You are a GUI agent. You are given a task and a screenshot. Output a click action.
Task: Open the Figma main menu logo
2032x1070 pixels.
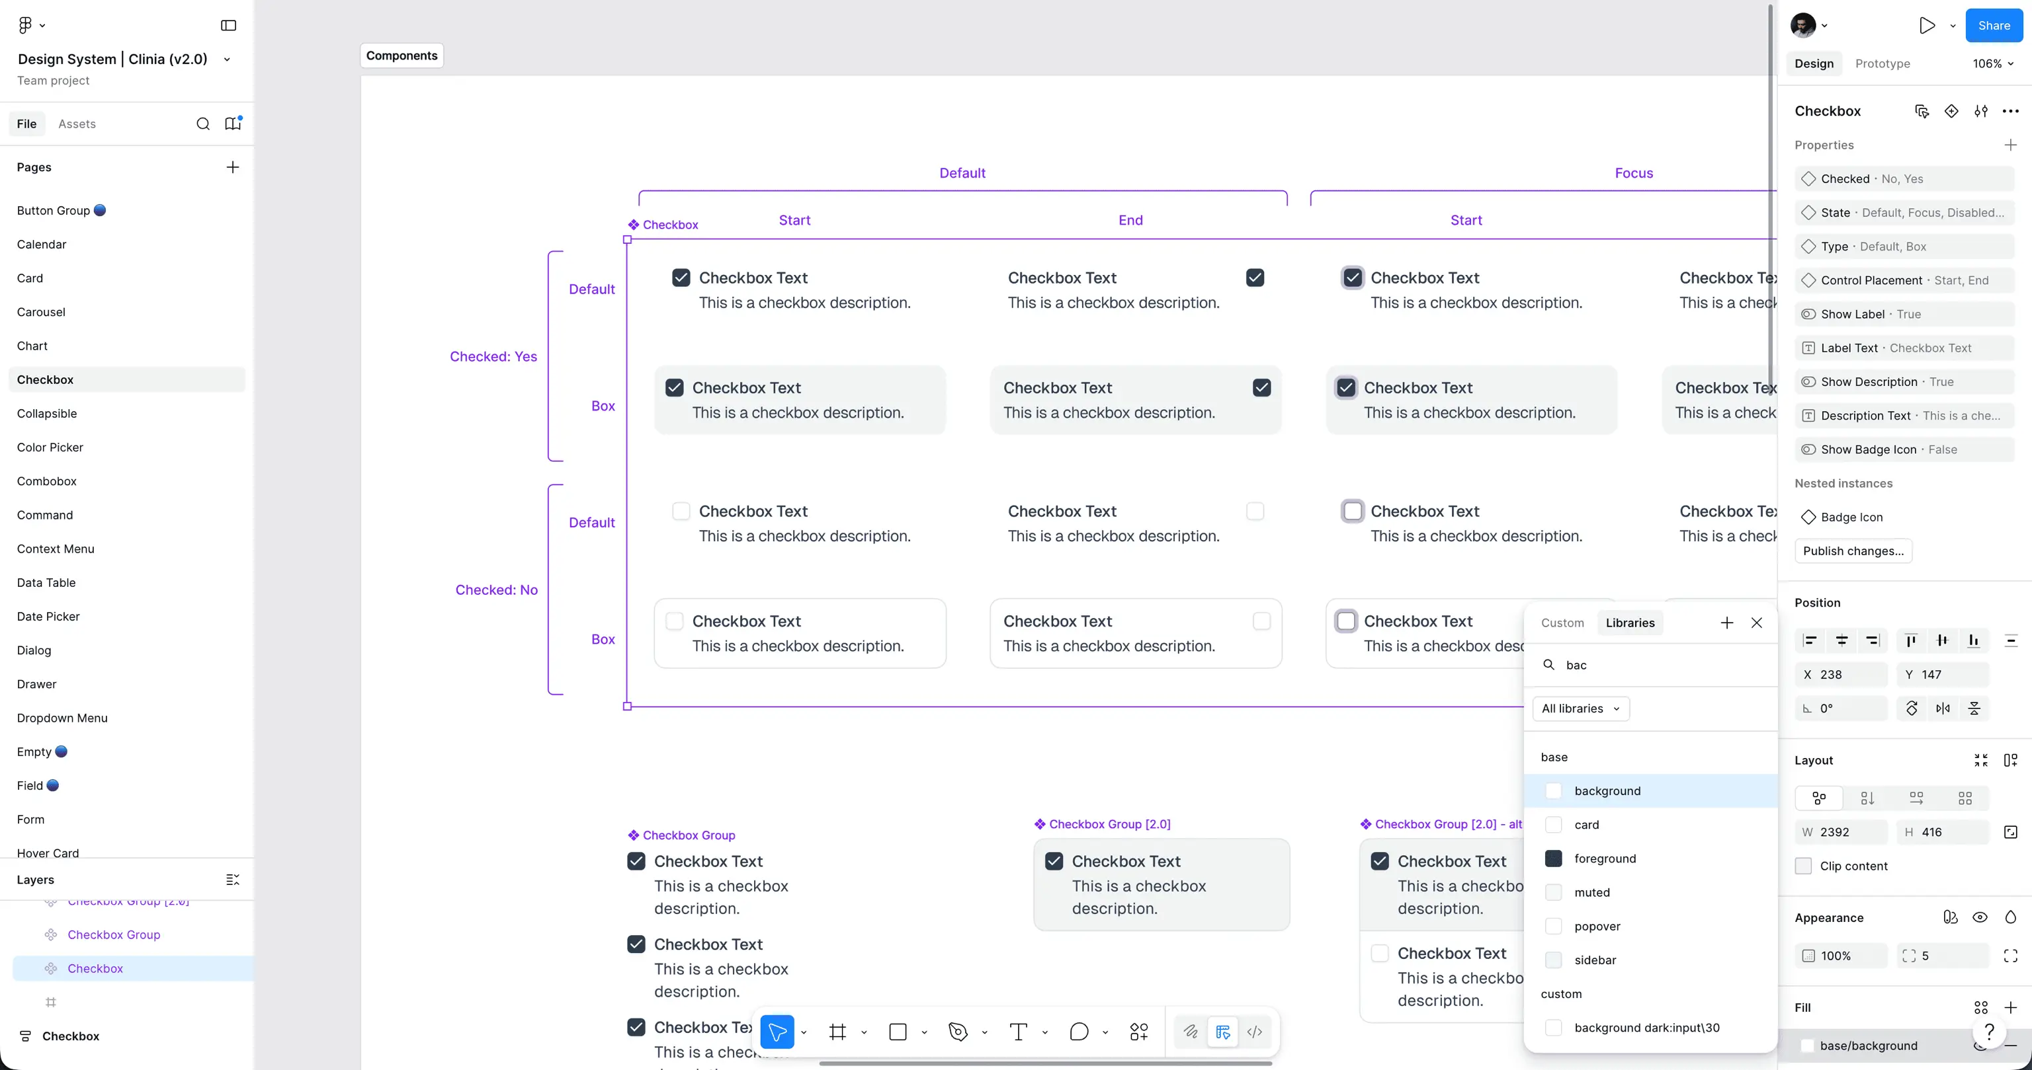tap(24, 25)
